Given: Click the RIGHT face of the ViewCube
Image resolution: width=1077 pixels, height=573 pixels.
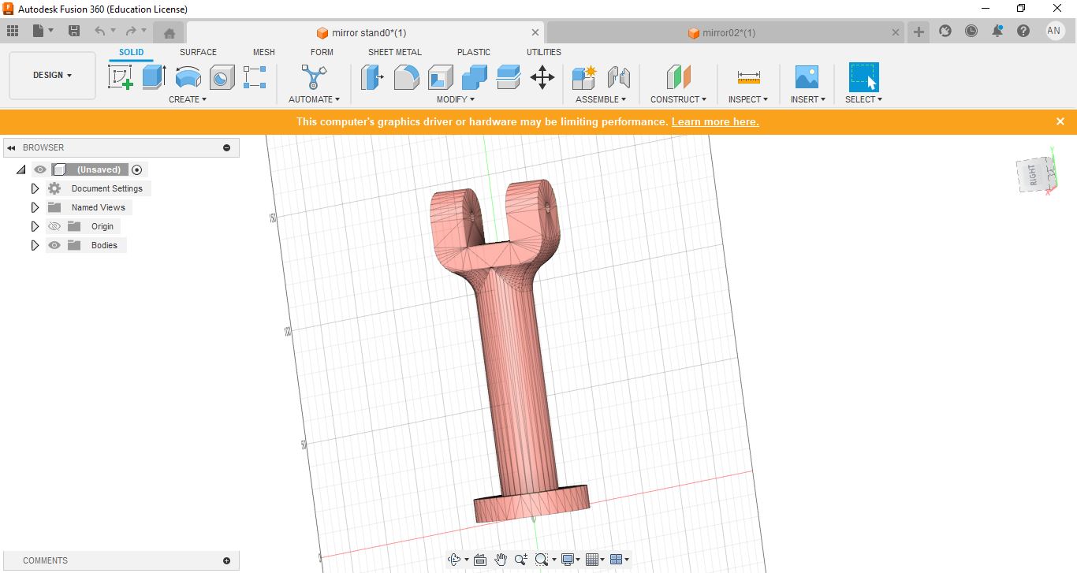Looking at the screenshot, I should click(x=1034, y=175).
